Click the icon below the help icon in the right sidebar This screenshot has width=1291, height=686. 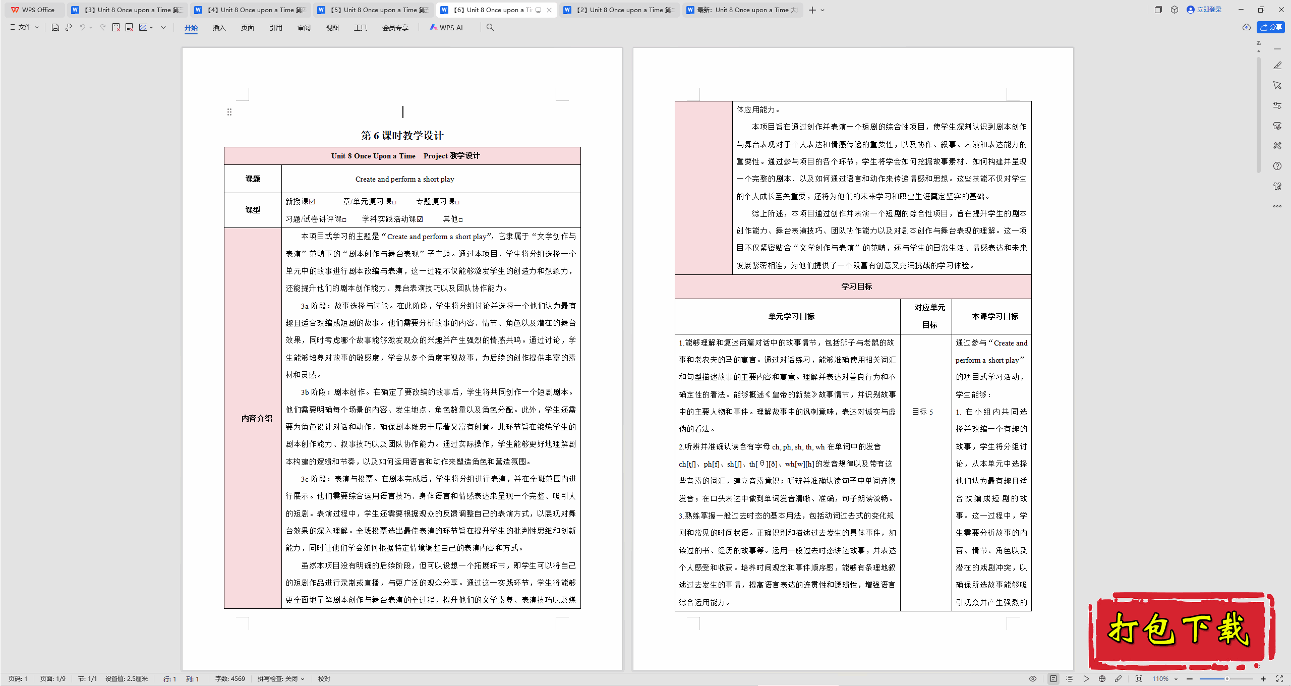[x=1277, y=186]
